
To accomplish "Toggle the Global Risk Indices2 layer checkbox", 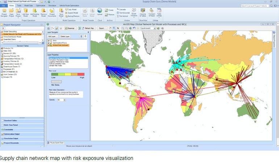I will coord(49,45).
